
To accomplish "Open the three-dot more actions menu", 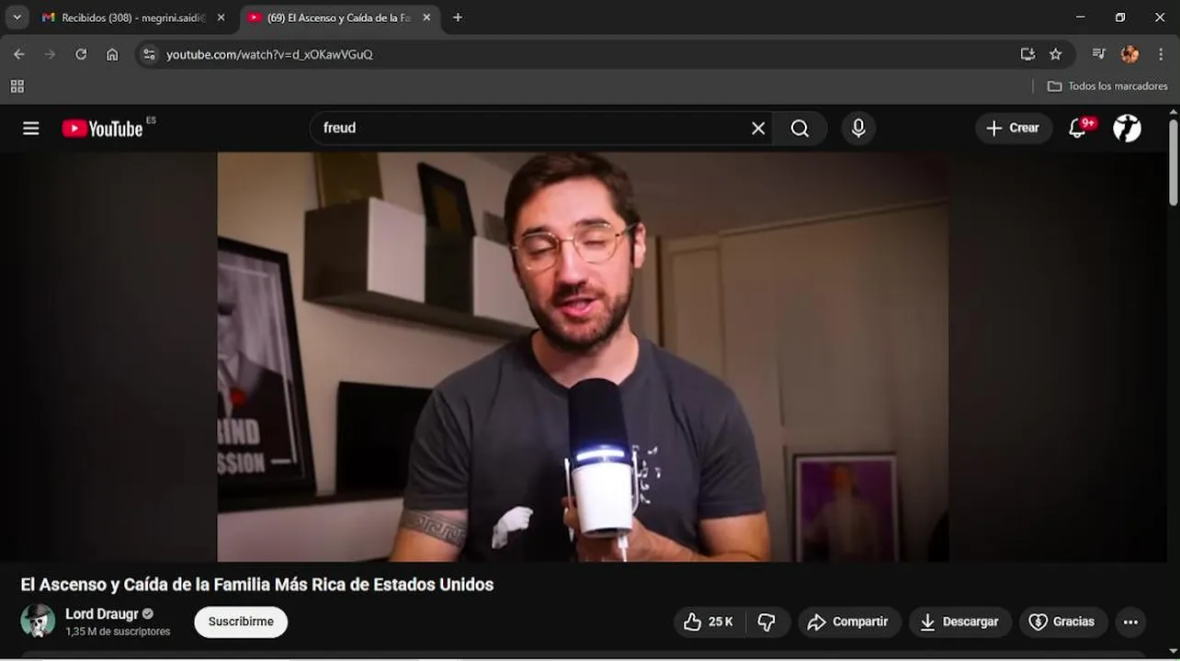I will pos(1130,622).
